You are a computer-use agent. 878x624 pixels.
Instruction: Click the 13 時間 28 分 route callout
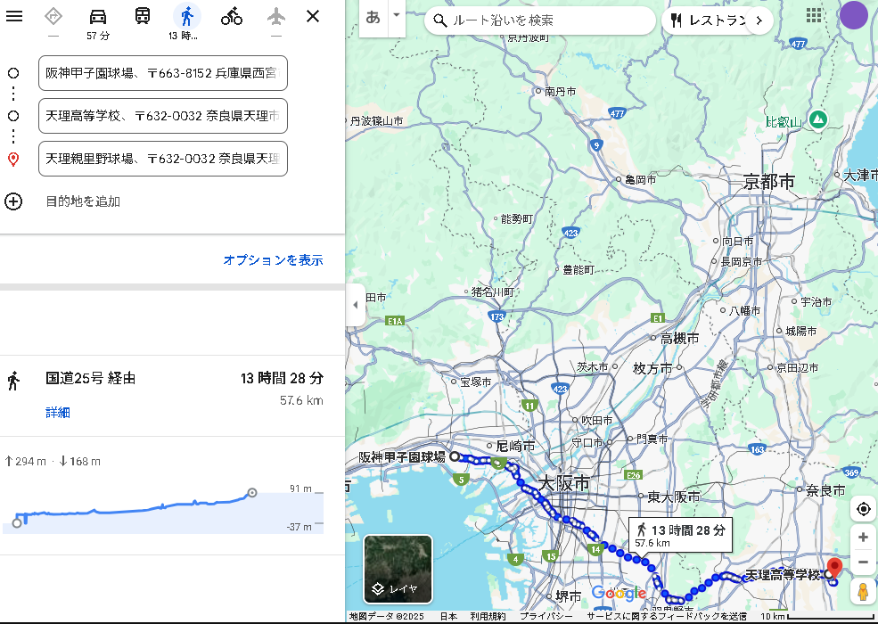[x=680, y=536]
